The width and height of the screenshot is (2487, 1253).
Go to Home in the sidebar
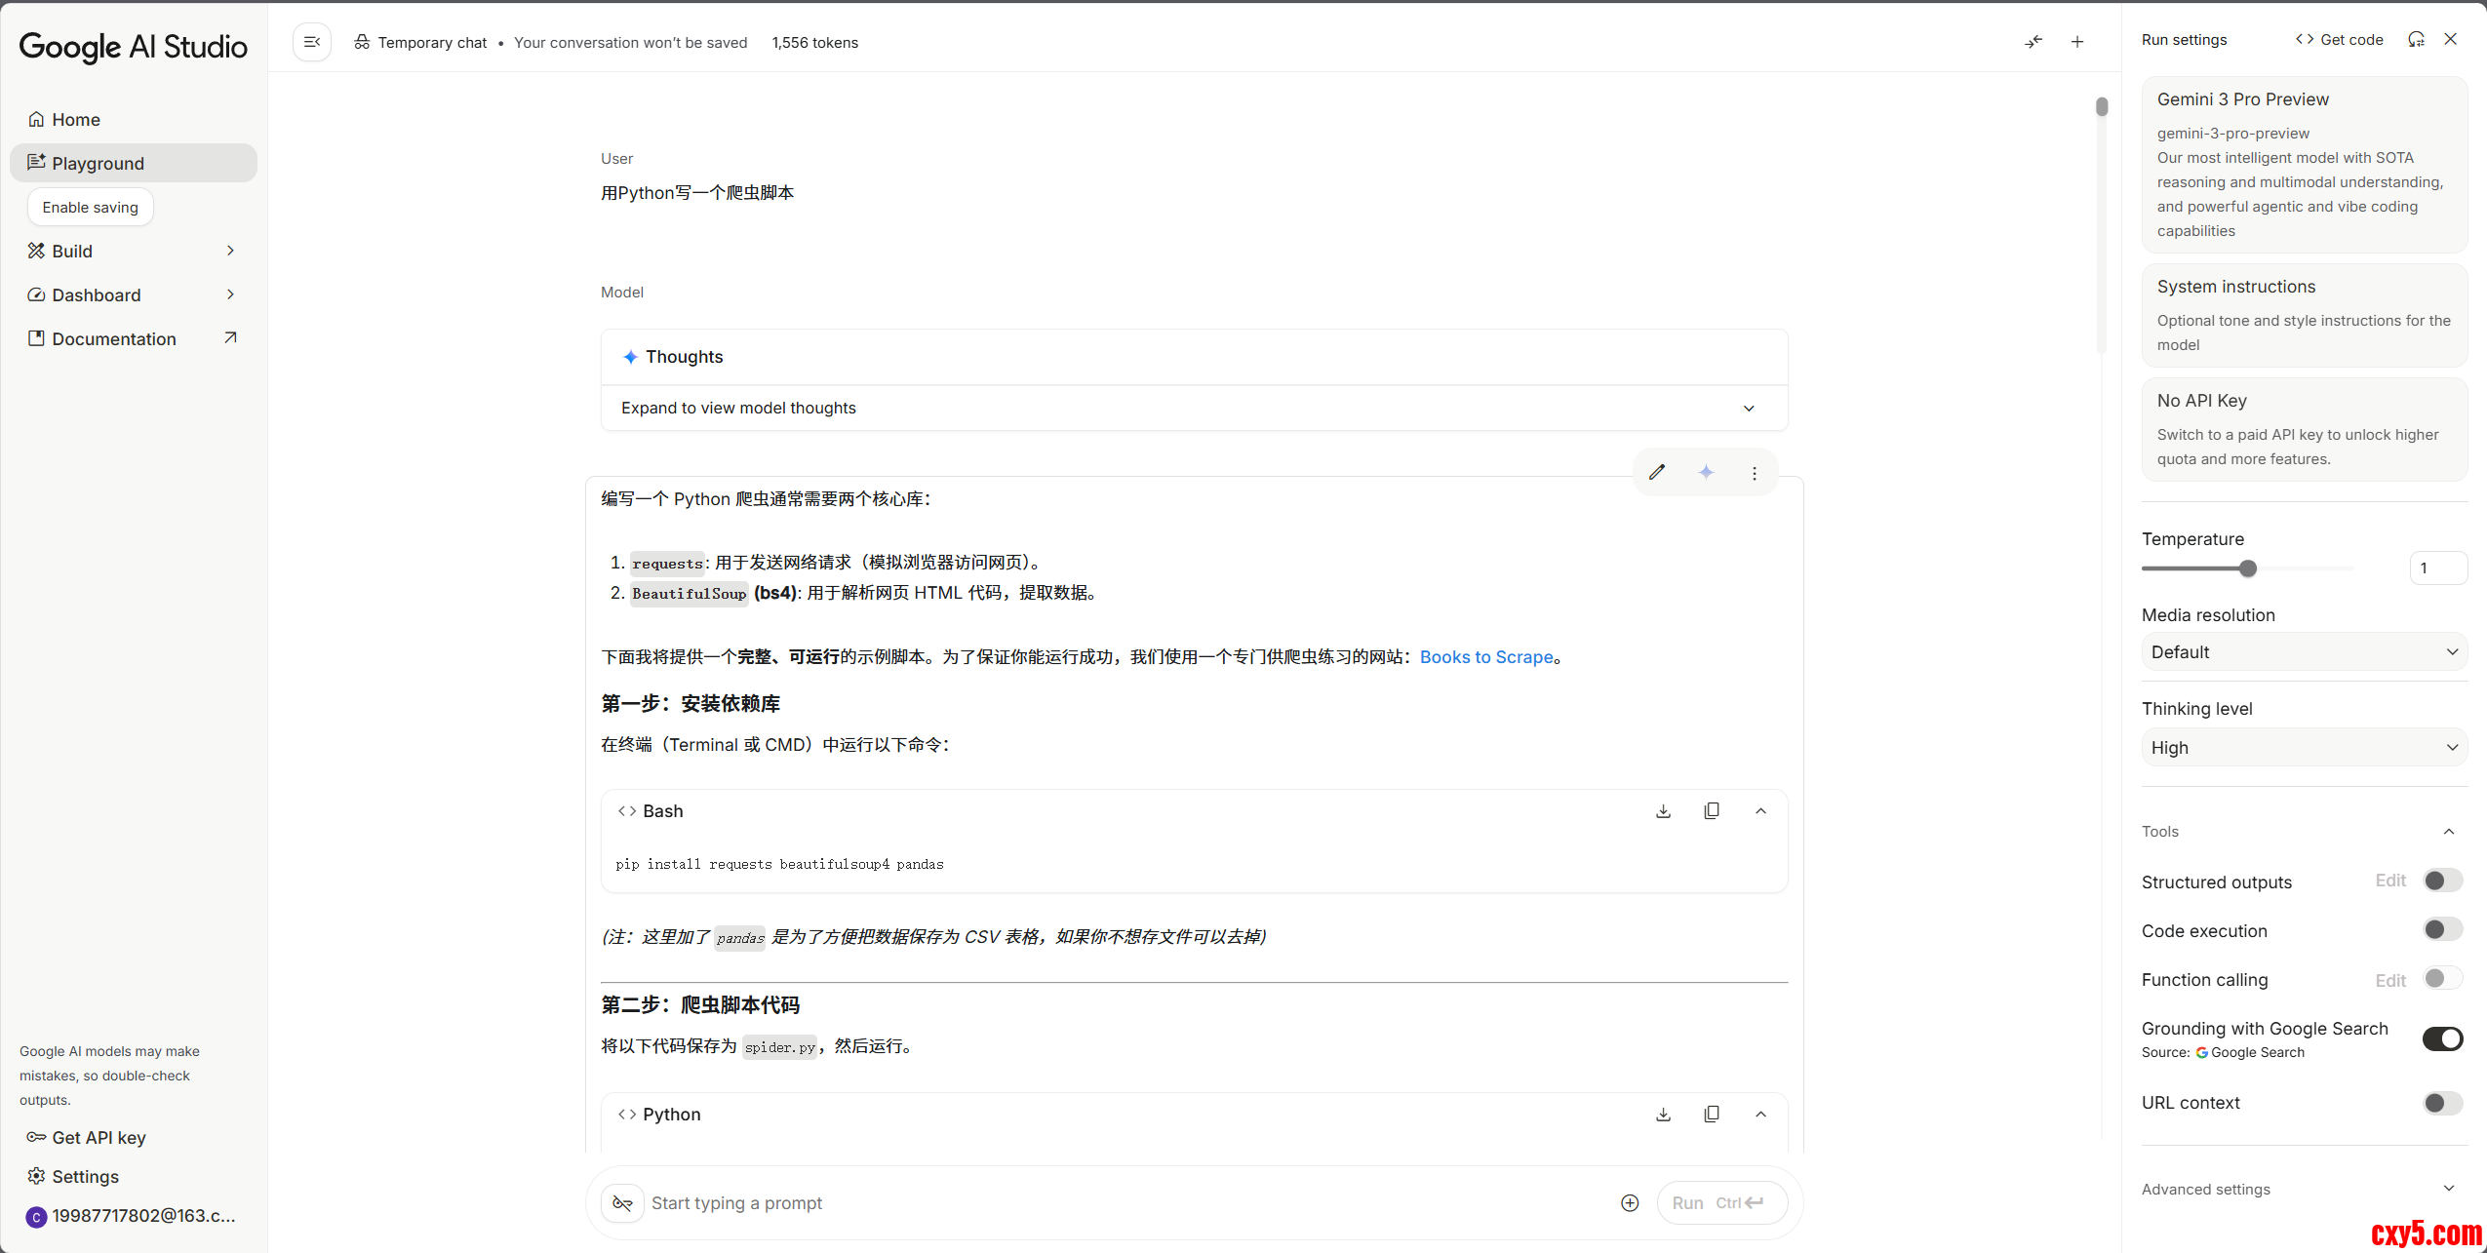pos(76,120)
